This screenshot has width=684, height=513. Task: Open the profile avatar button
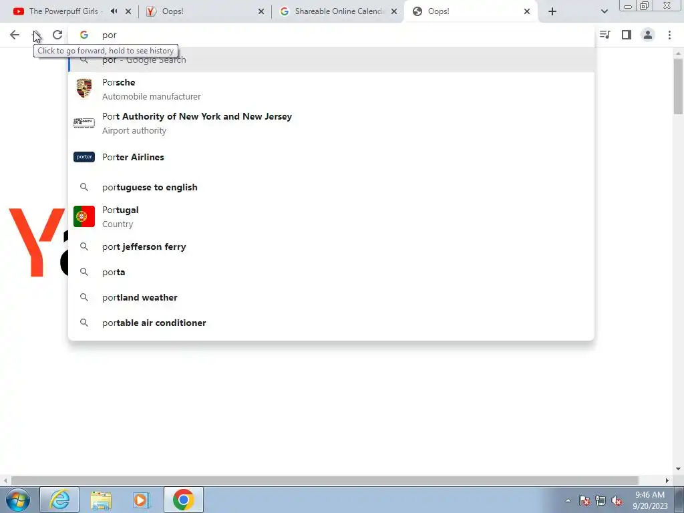click(648, 35)
